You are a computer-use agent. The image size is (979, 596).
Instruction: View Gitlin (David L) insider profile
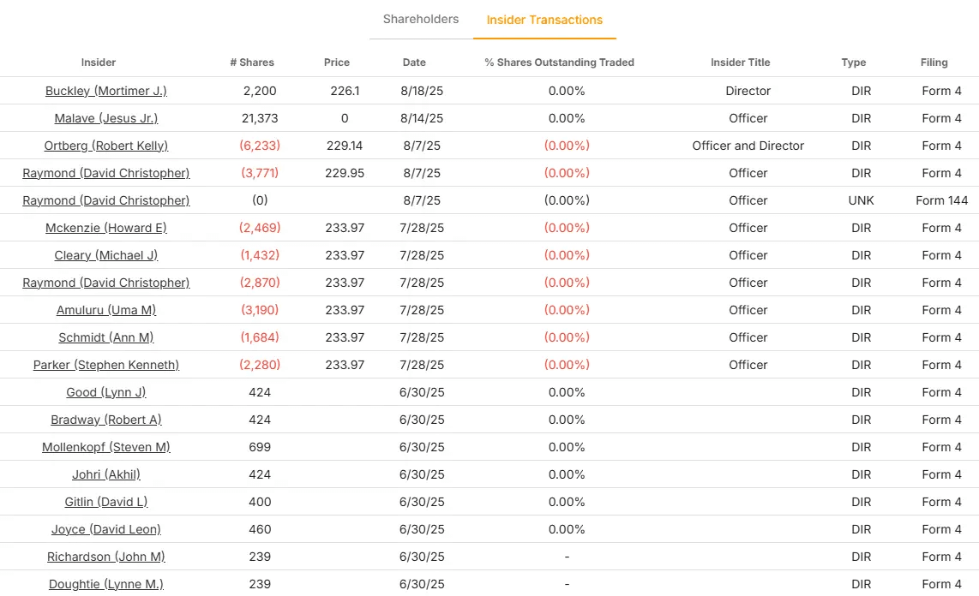[x=105, y=502]
